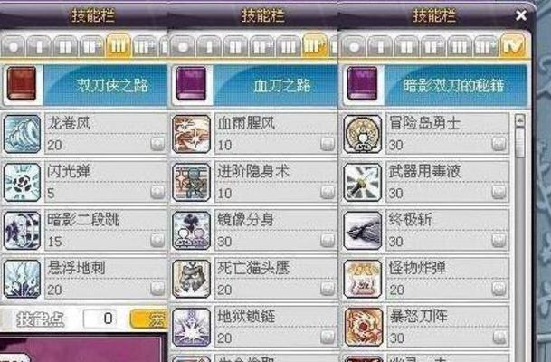551x362 pixels.
Task: Switch to job tab III in left panel
Action: [x=118, y=46]
